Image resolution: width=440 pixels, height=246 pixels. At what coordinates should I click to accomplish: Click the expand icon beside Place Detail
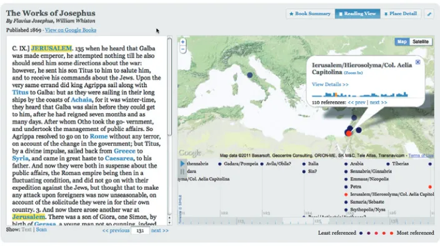429,14
